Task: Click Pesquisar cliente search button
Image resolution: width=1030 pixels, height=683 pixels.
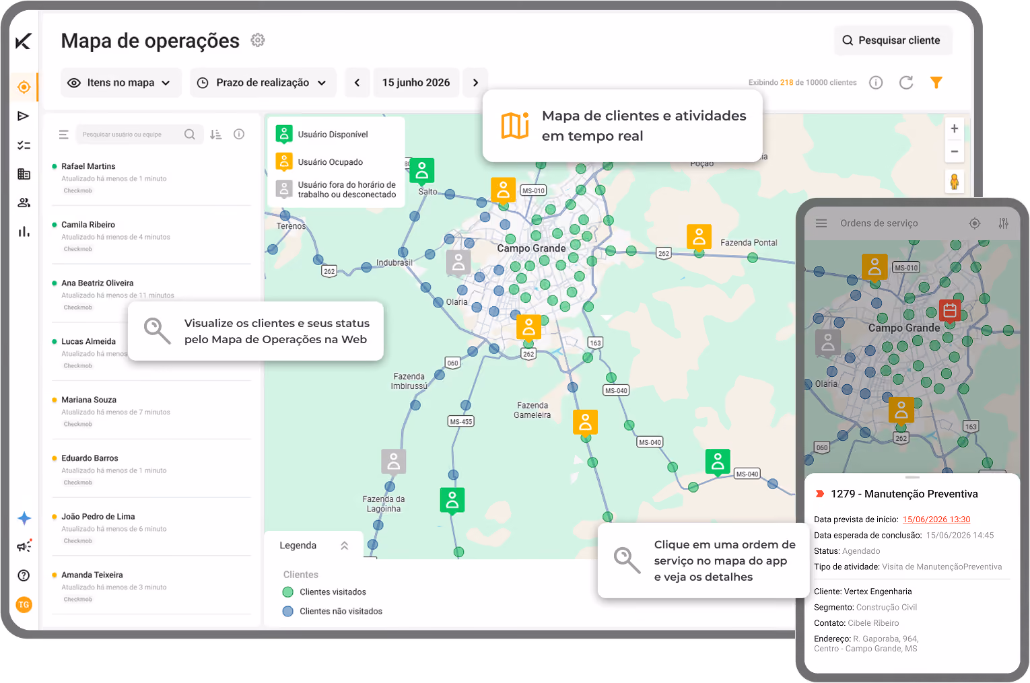Action: pos(893,40)
